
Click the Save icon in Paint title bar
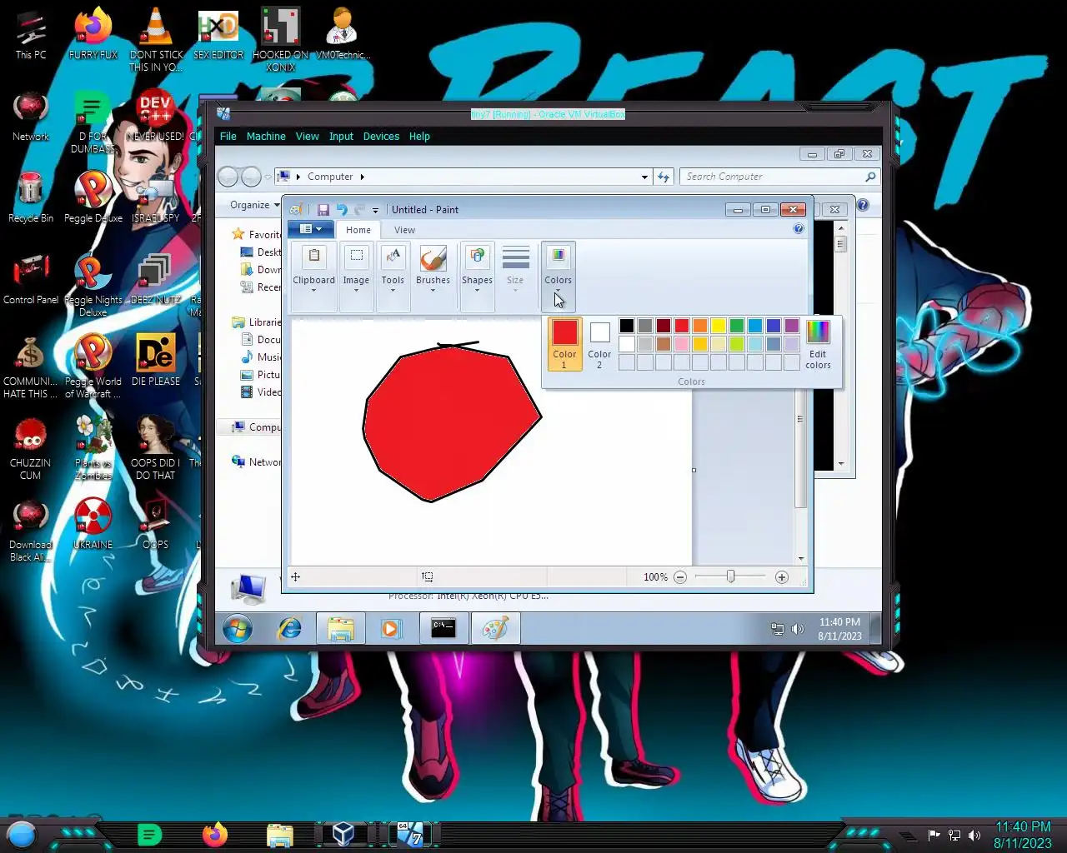[323, 210]
